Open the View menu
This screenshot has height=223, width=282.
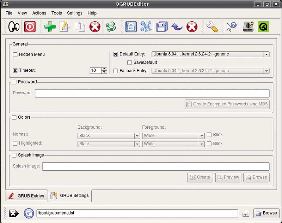[x=22, y=13]
